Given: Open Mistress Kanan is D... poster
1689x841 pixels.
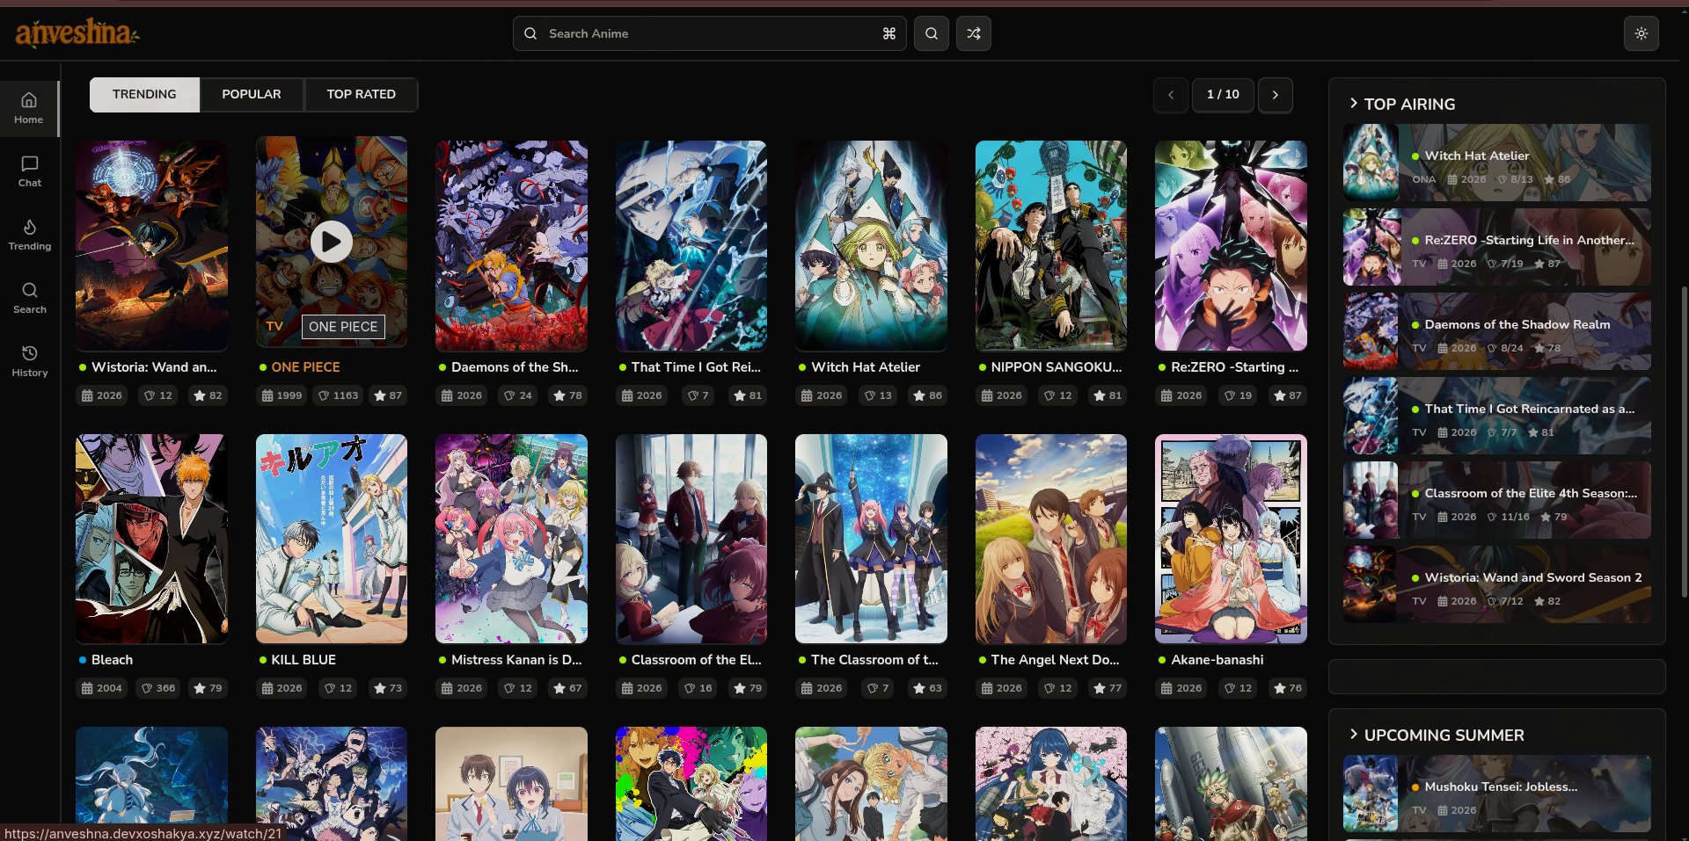Looking at the screenshot, I should click(511, 539).
